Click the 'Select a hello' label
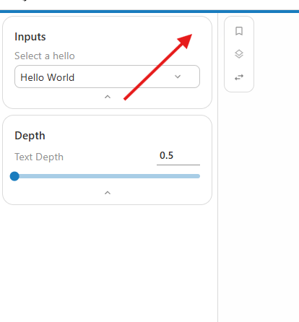This screenshot has height=322, width=299. (x=45, y=56)
